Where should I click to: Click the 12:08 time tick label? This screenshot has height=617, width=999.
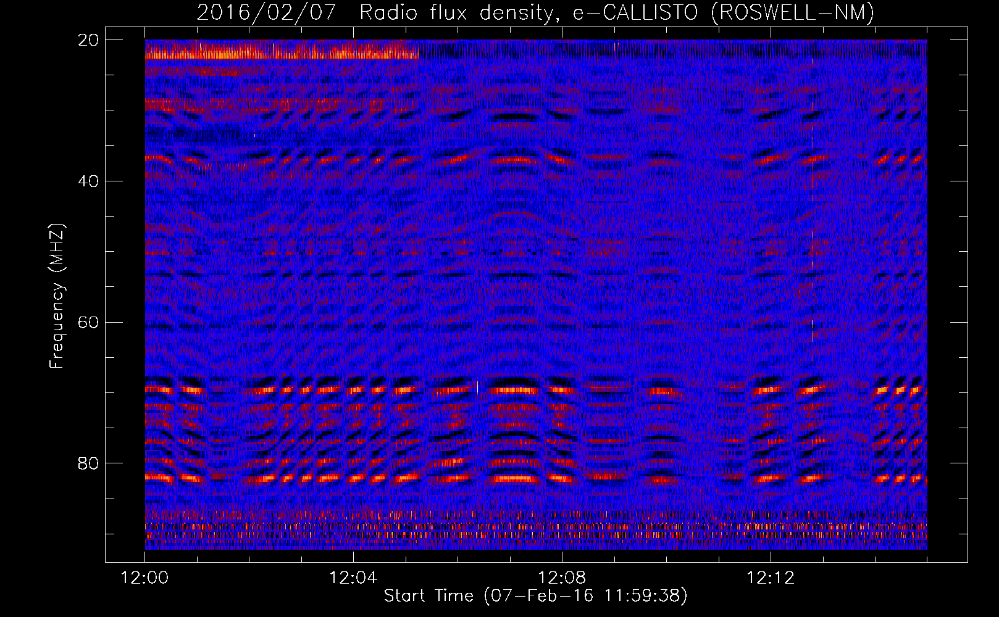[562, 578]
